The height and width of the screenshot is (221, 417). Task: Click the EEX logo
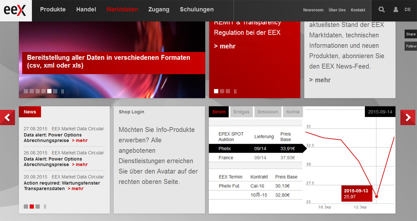15,10
